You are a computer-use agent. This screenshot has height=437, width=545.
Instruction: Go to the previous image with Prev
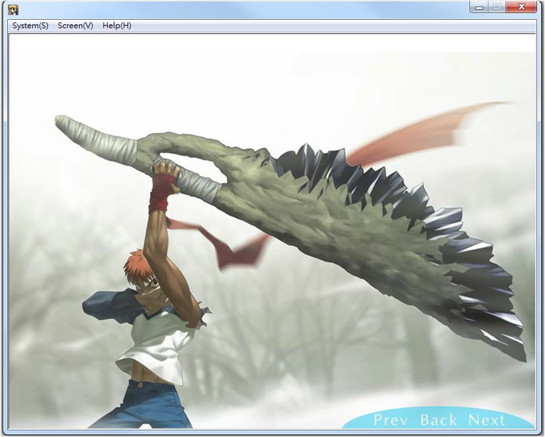391,420
